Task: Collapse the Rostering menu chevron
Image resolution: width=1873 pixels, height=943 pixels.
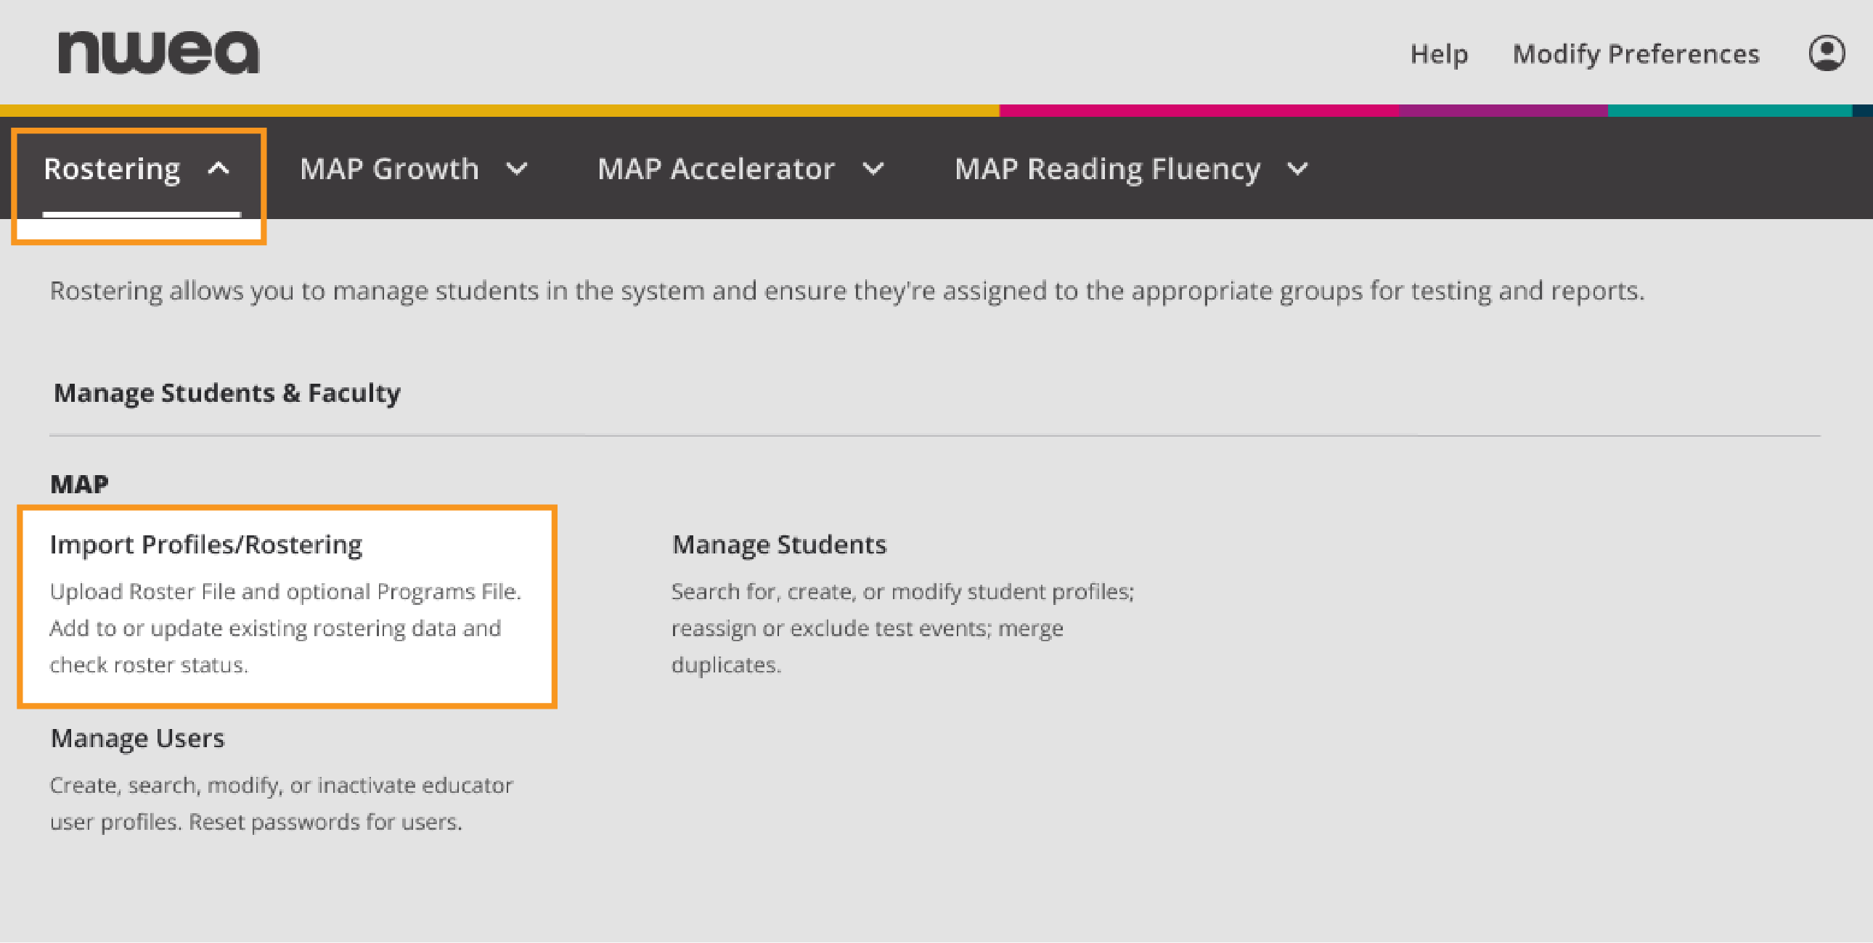Action: tap(219, 169)
